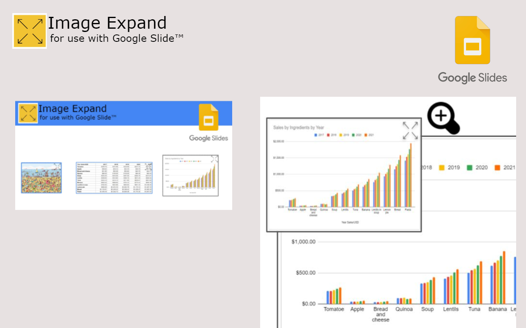Click the '2018' legend text in enlarged chart
The image size is (526, 328).
426,168
